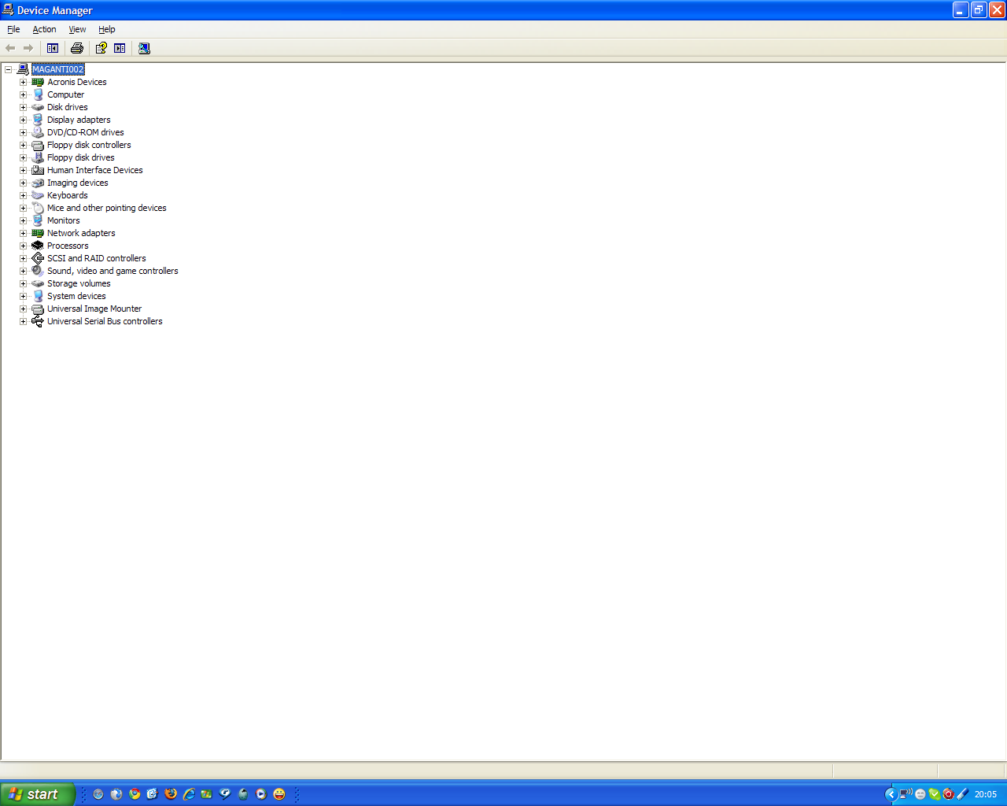1007x806 pixels.
Task: Click the Imaging devices camera icon
Action: click(x=38, y=183)
